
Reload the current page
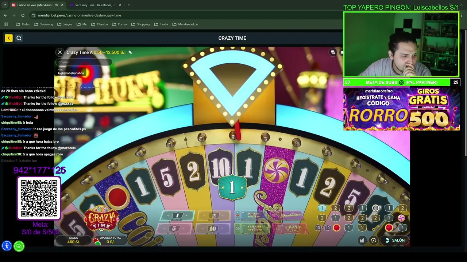point(23,15)
